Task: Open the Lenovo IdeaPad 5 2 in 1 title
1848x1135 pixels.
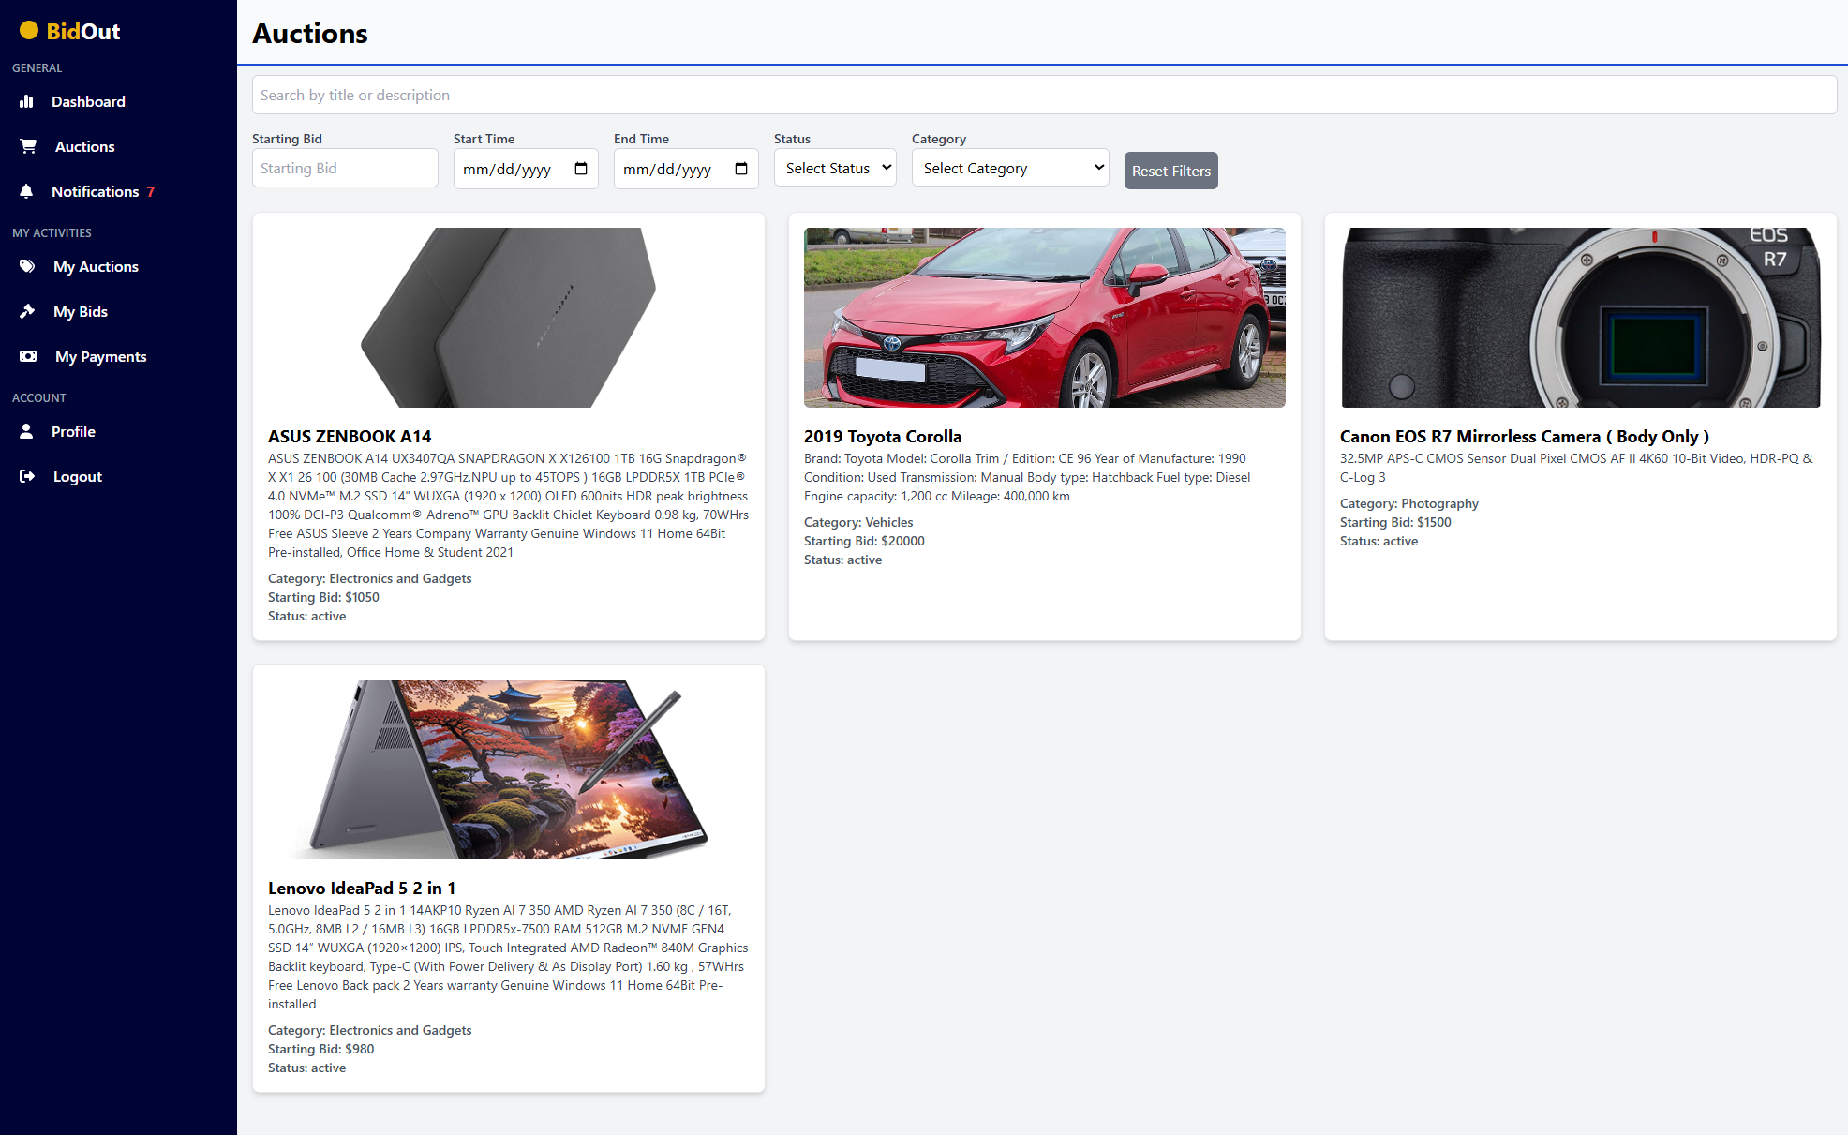Action: [x=362, y=888]
